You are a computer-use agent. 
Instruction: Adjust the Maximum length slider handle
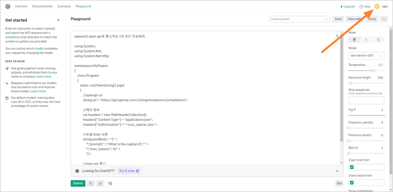pos(351,83)
